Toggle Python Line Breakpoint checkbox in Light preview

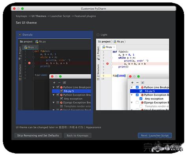137,87
